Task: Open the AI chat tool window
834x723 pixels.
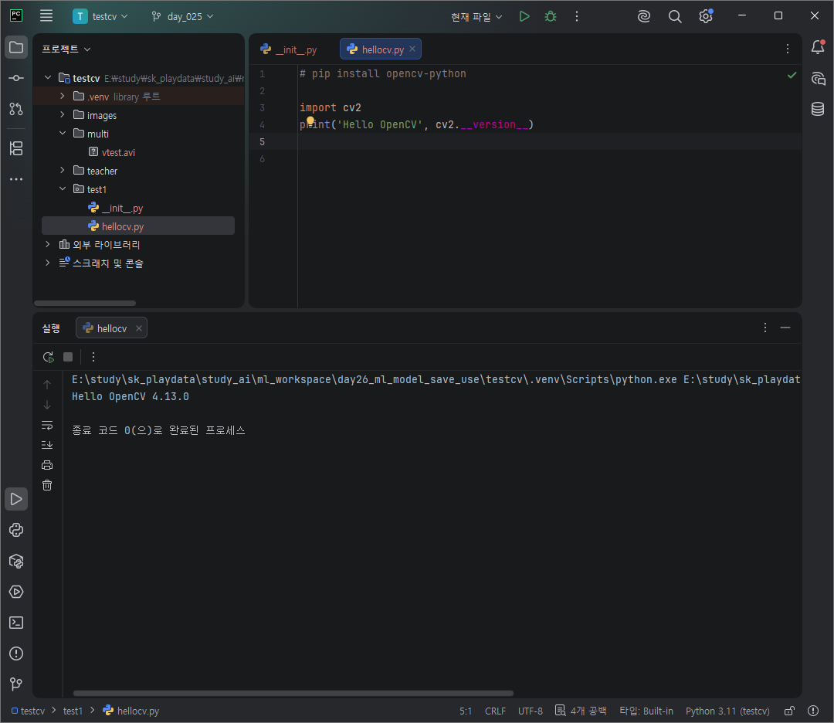Action: pos(818,79)
